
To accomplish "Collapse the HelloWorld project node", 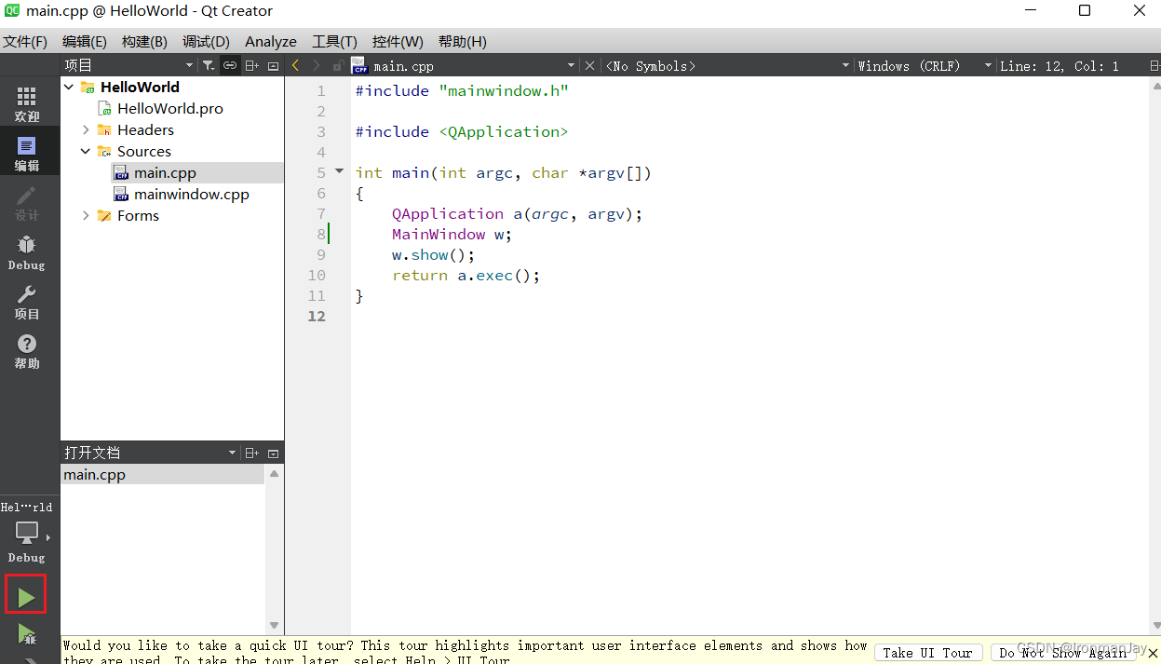I will click(x=69, y=87).
